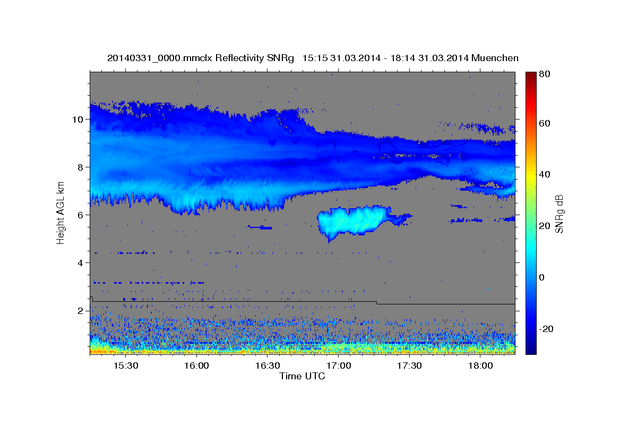637x425 pixels.
Task: Click the 17:00 time tick label
Action: click(339, 366)
